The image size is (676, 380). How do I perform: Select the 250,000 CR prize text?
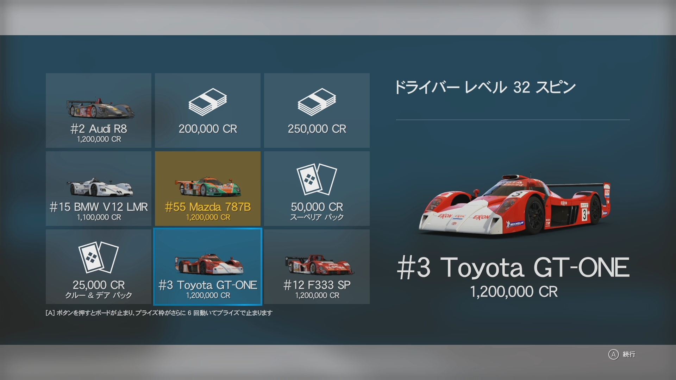317,129
